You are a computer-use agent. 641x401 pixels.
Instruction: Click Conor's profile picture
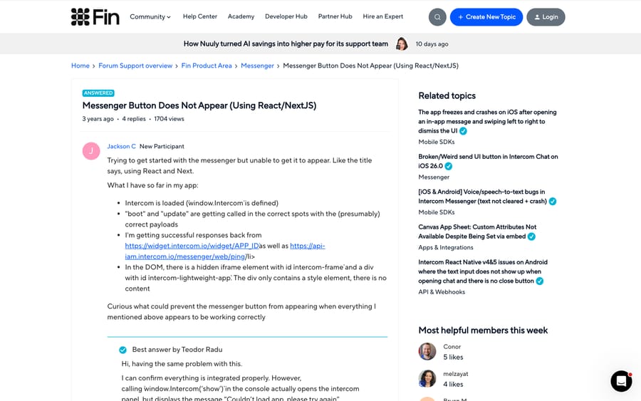pyautogui.click(x=427, y=352)
